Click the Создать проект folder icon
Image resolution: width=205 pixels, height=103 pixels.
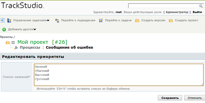[171, 20]
